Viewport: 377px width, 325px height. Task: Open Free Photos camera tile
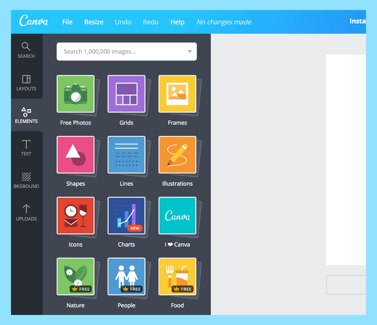[75, 94]
